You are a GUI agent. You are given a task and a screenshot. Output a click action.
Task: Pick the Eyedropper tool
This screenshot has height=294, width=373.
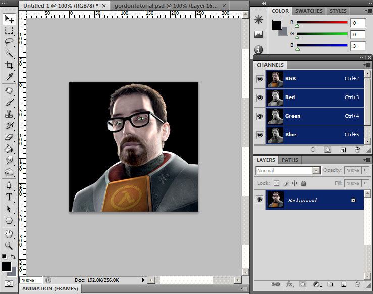[x=9, y=77]
